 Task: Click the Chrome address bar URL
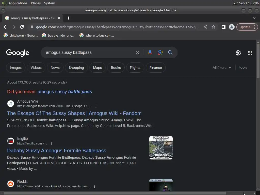pos(117,27)
